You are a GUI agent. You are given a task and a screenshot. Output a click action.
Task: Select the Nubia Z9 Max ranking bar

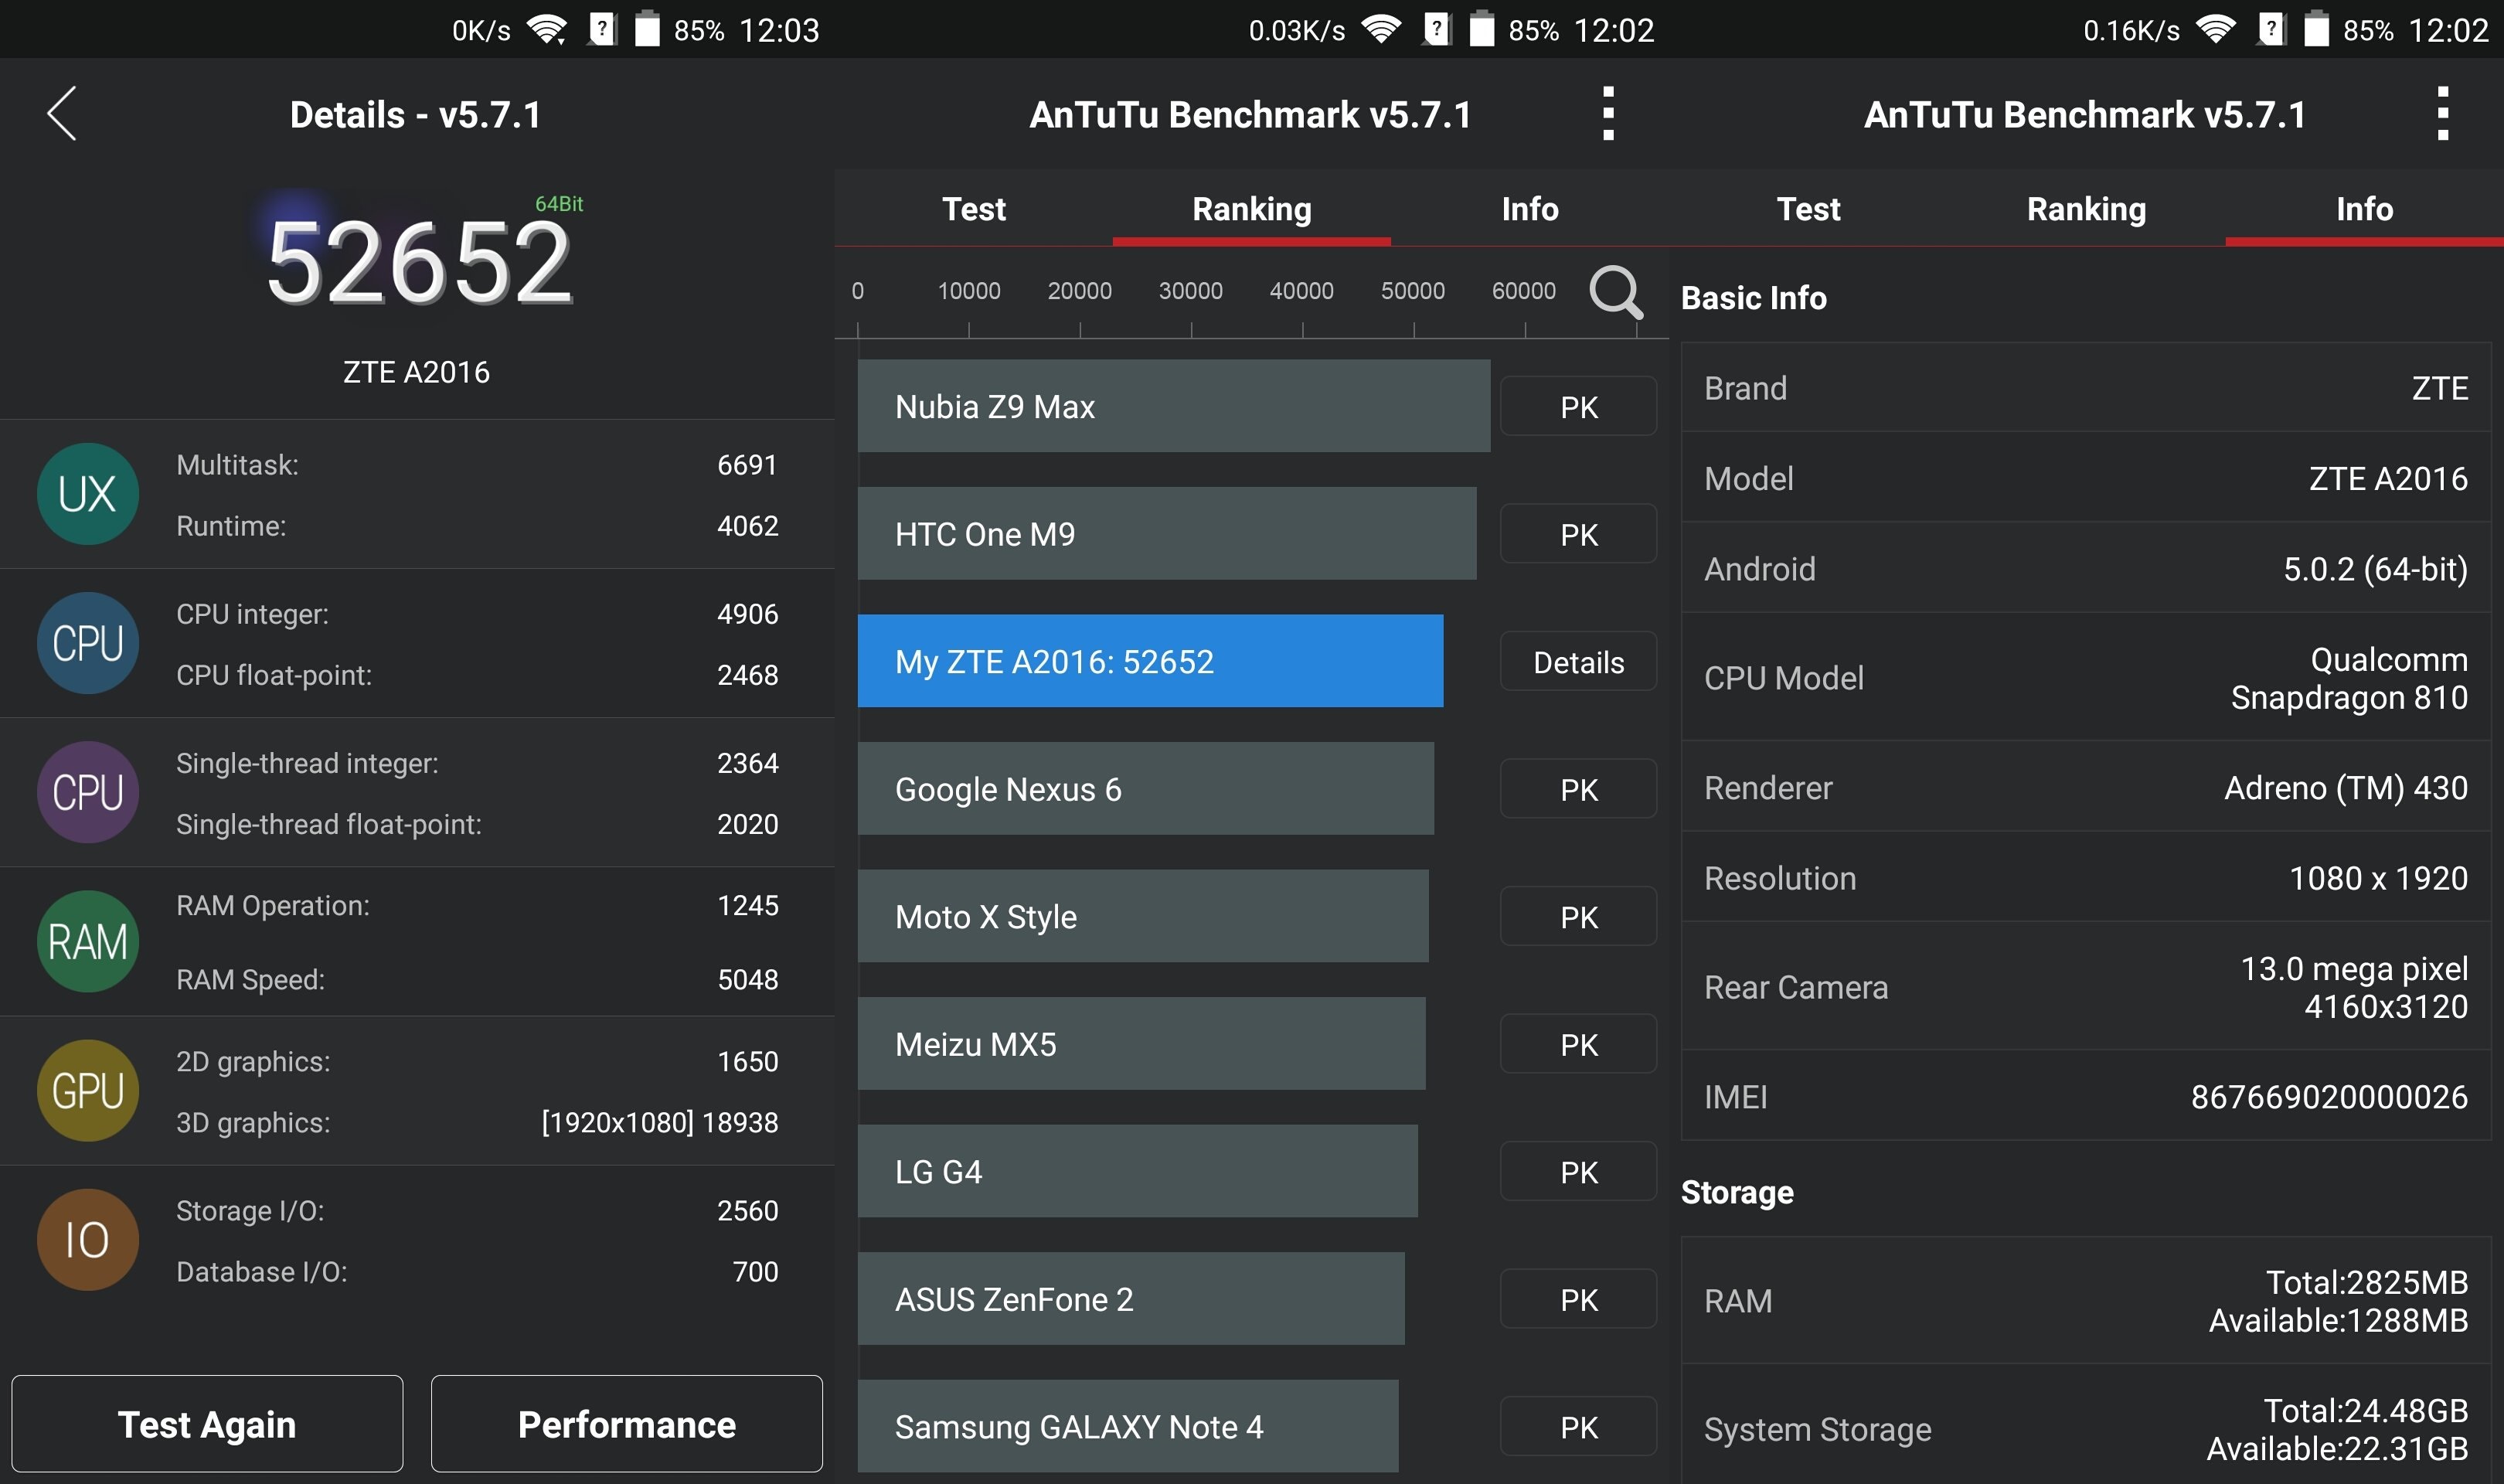pos(1173,406)
